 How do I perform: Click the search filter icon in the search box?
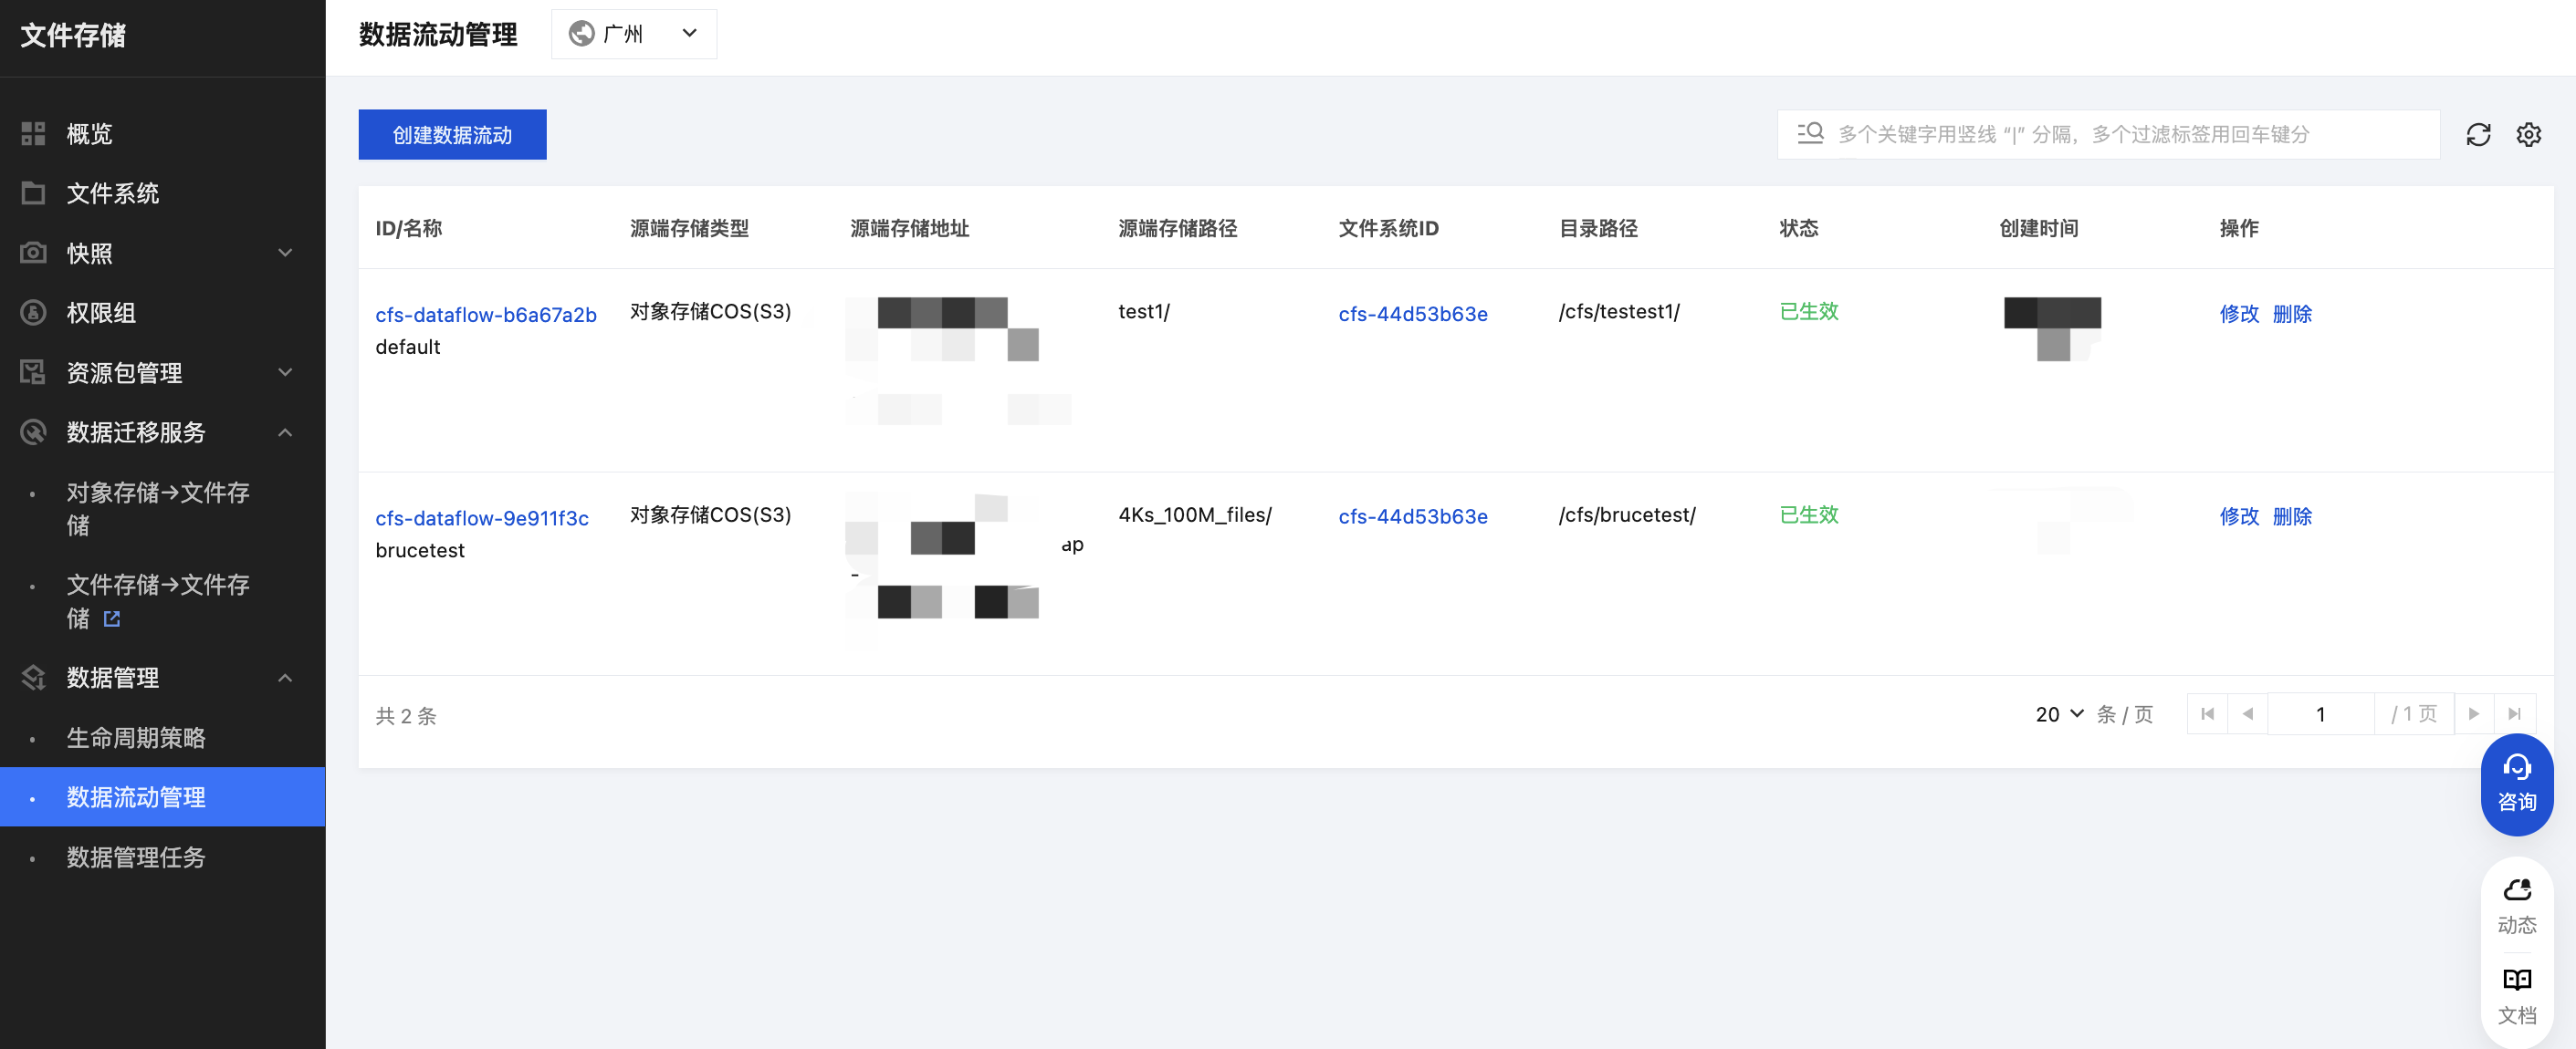coord(1809,134)
